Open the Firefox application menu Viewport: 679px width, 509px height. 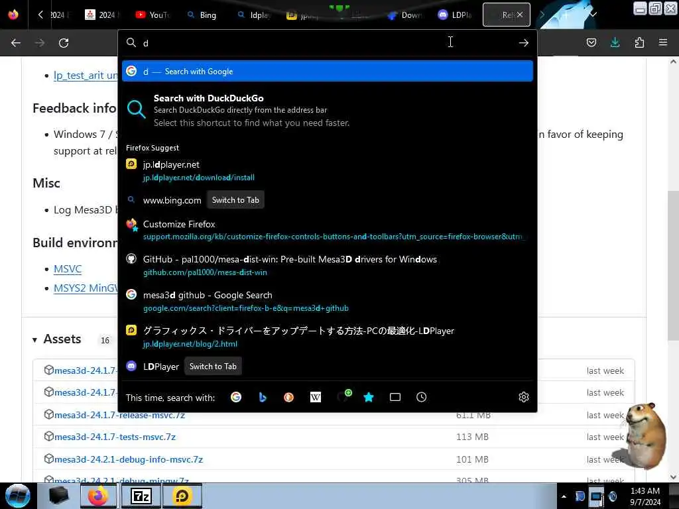point(663,42)
